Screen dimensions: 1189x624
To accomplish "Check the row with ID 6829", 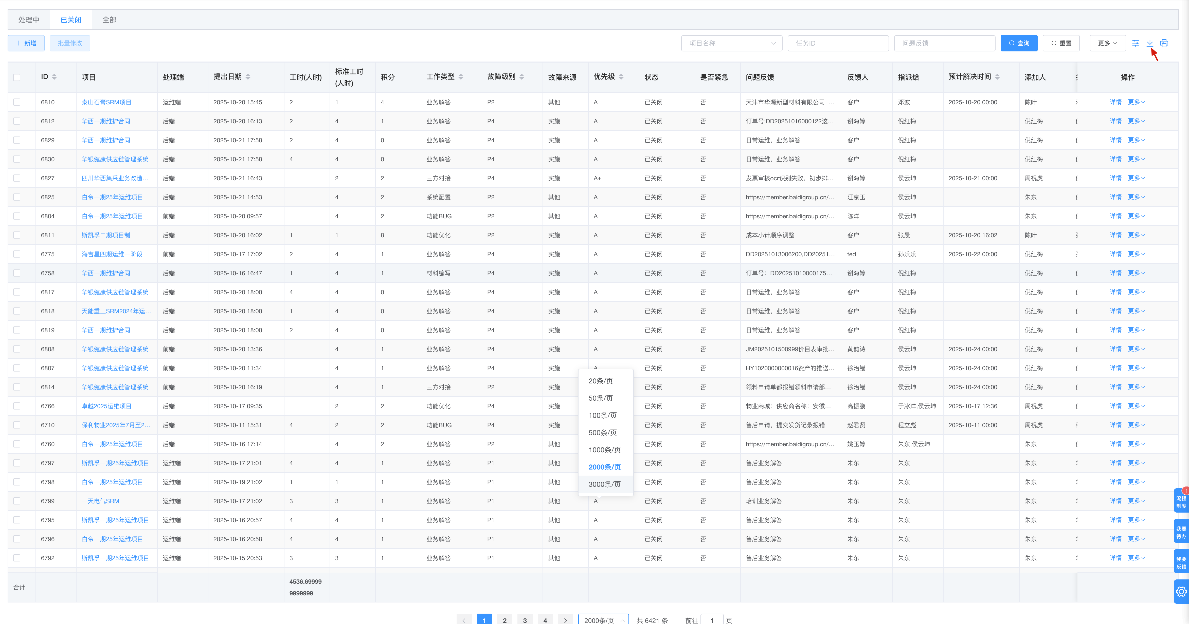I will (17, 140).
